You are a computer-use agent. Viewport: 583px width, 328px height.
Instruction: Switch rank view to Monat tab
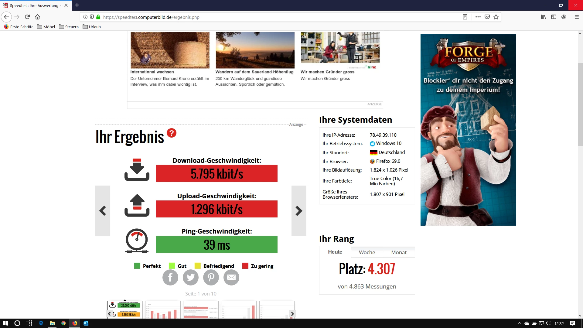click(399, 252)
